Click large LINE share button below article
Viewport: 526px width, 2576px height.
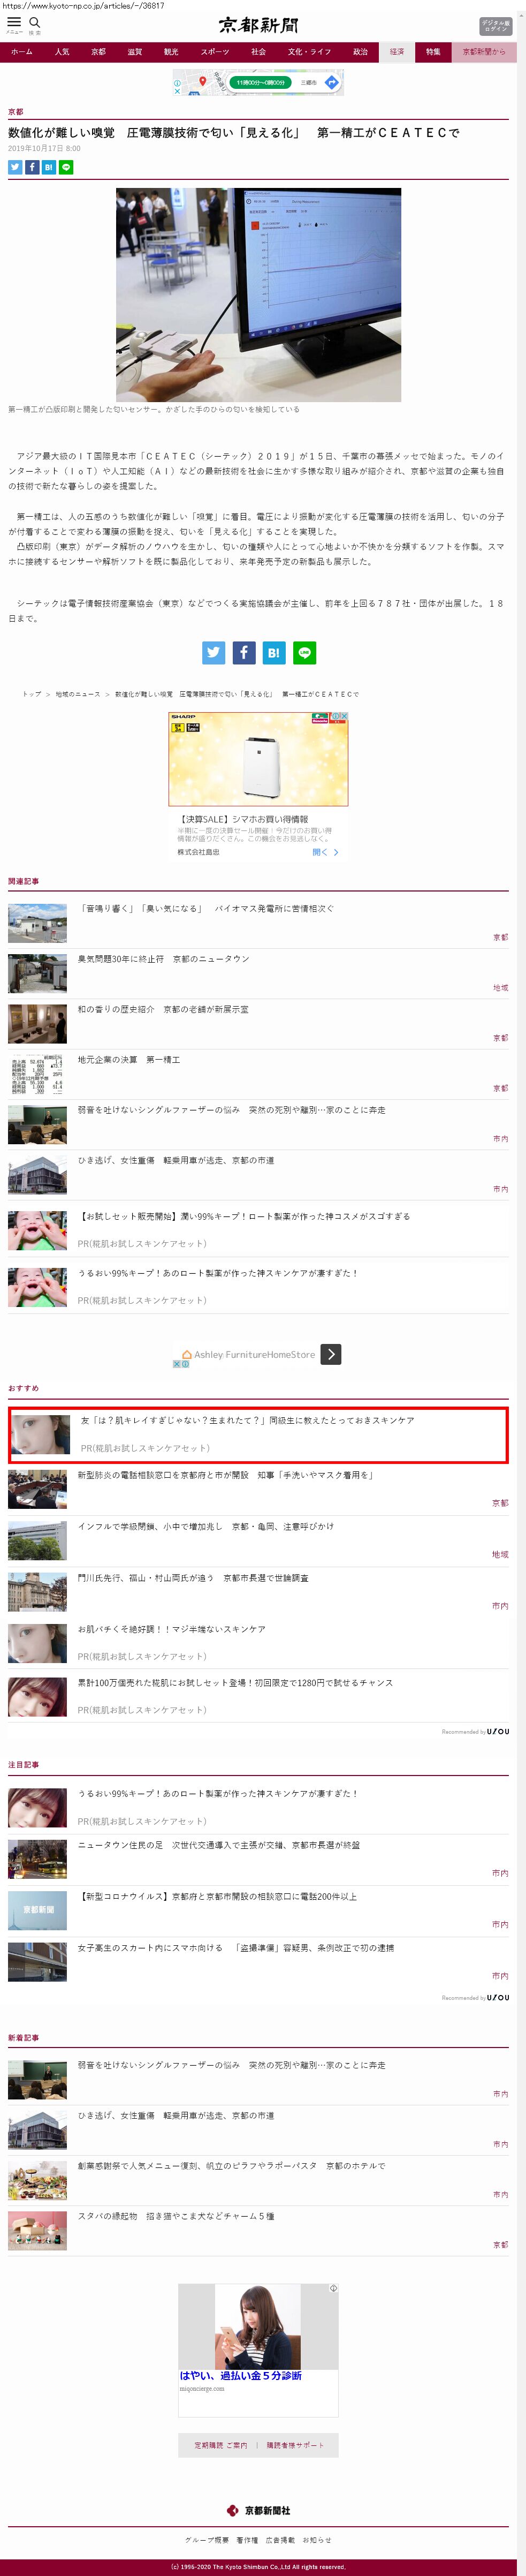[x=305, y=653]
